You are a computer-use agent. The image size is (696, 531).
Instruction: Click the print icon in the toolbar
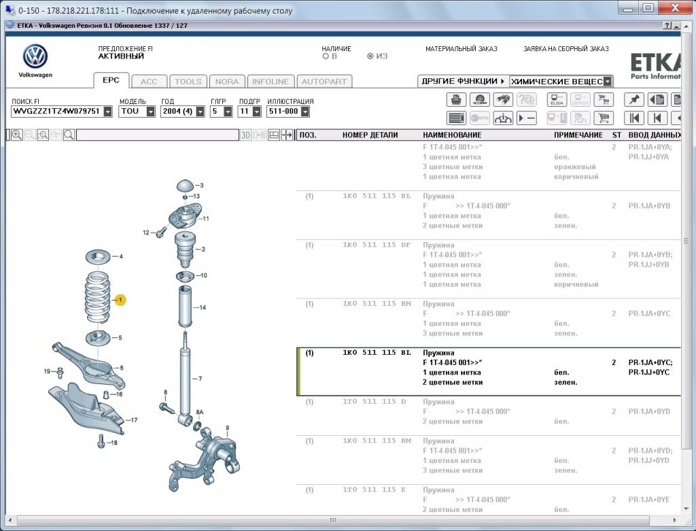point(456,100)
